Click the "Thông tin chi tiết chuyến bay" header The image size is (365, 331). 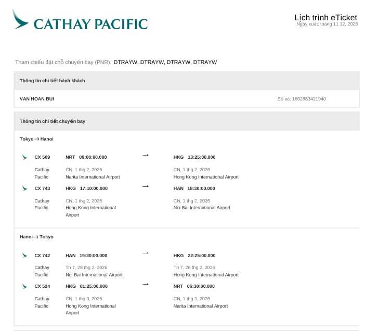53,121
